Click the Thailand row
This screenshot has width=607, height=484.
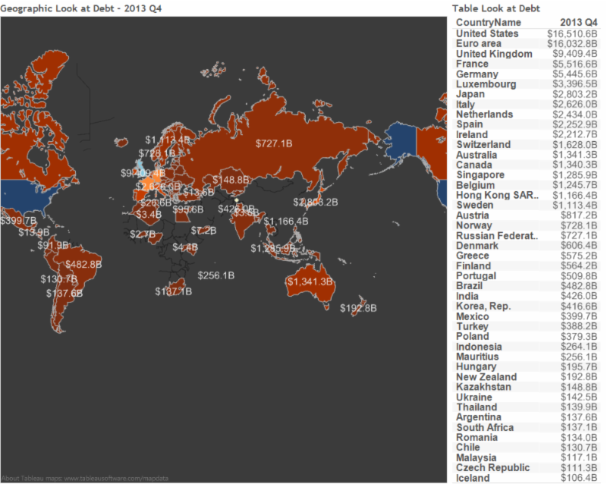click(x=527, y=407)
